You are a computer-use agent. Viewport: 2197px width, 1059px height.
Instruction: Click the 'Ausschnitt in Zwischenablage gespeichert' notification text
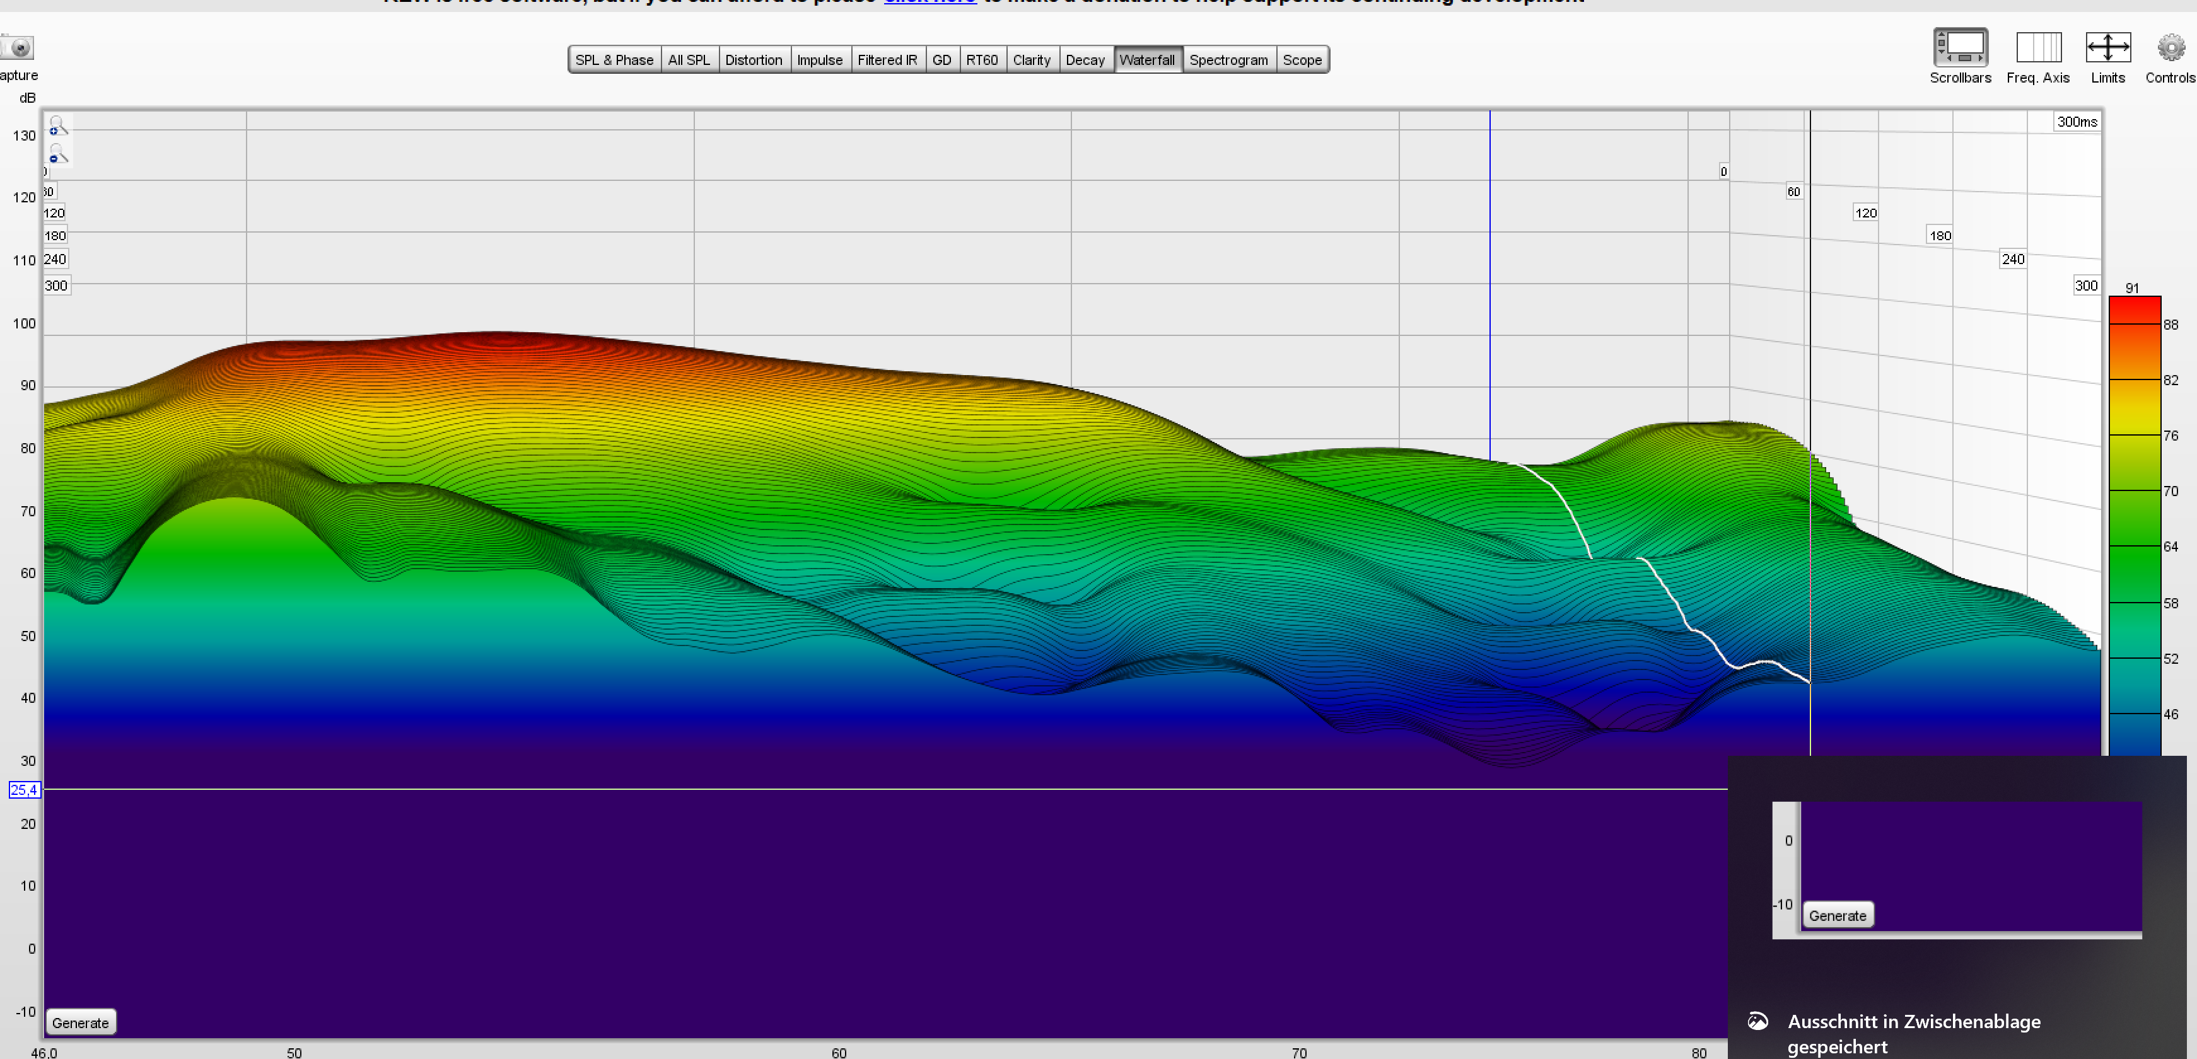[x=1914, y=1033]
